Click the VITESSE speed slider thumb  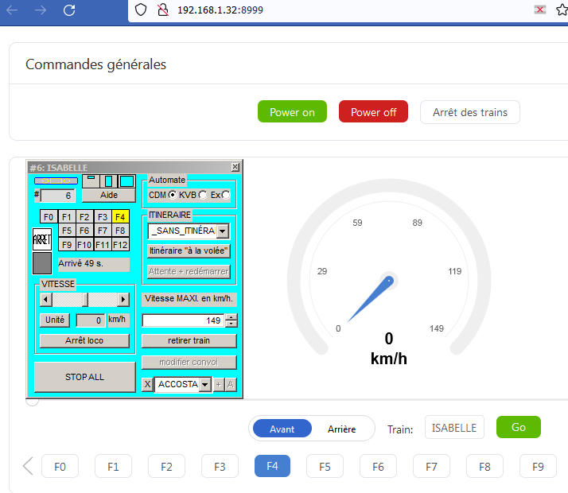(x=85, y=299)
